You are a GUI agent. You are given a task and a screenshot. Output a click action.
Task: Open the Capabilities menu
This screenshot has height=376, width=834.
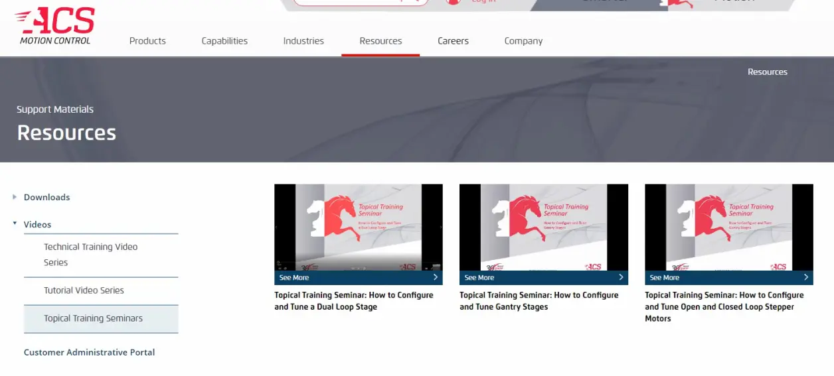pos(224,41)
